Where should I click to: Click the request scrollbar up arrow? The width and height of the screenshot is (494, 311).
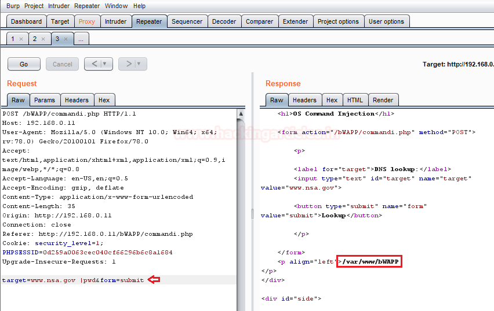(x=241, y=113)
